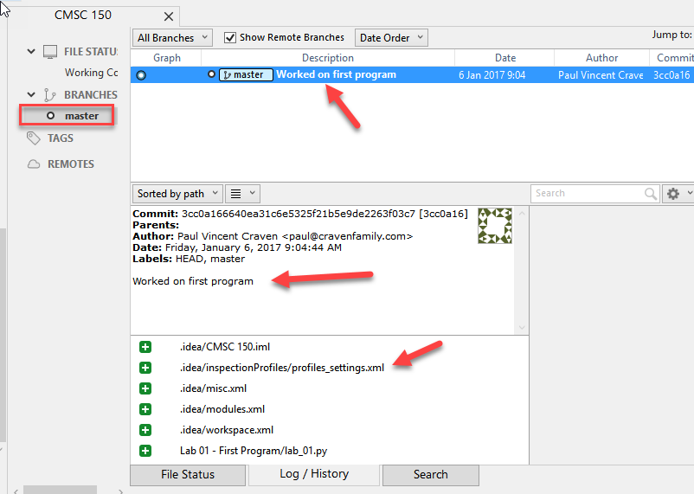This screenshot has height=494, width=694.
Task: Click added icon for profiles_settings.xml
Action: (145, 368)
